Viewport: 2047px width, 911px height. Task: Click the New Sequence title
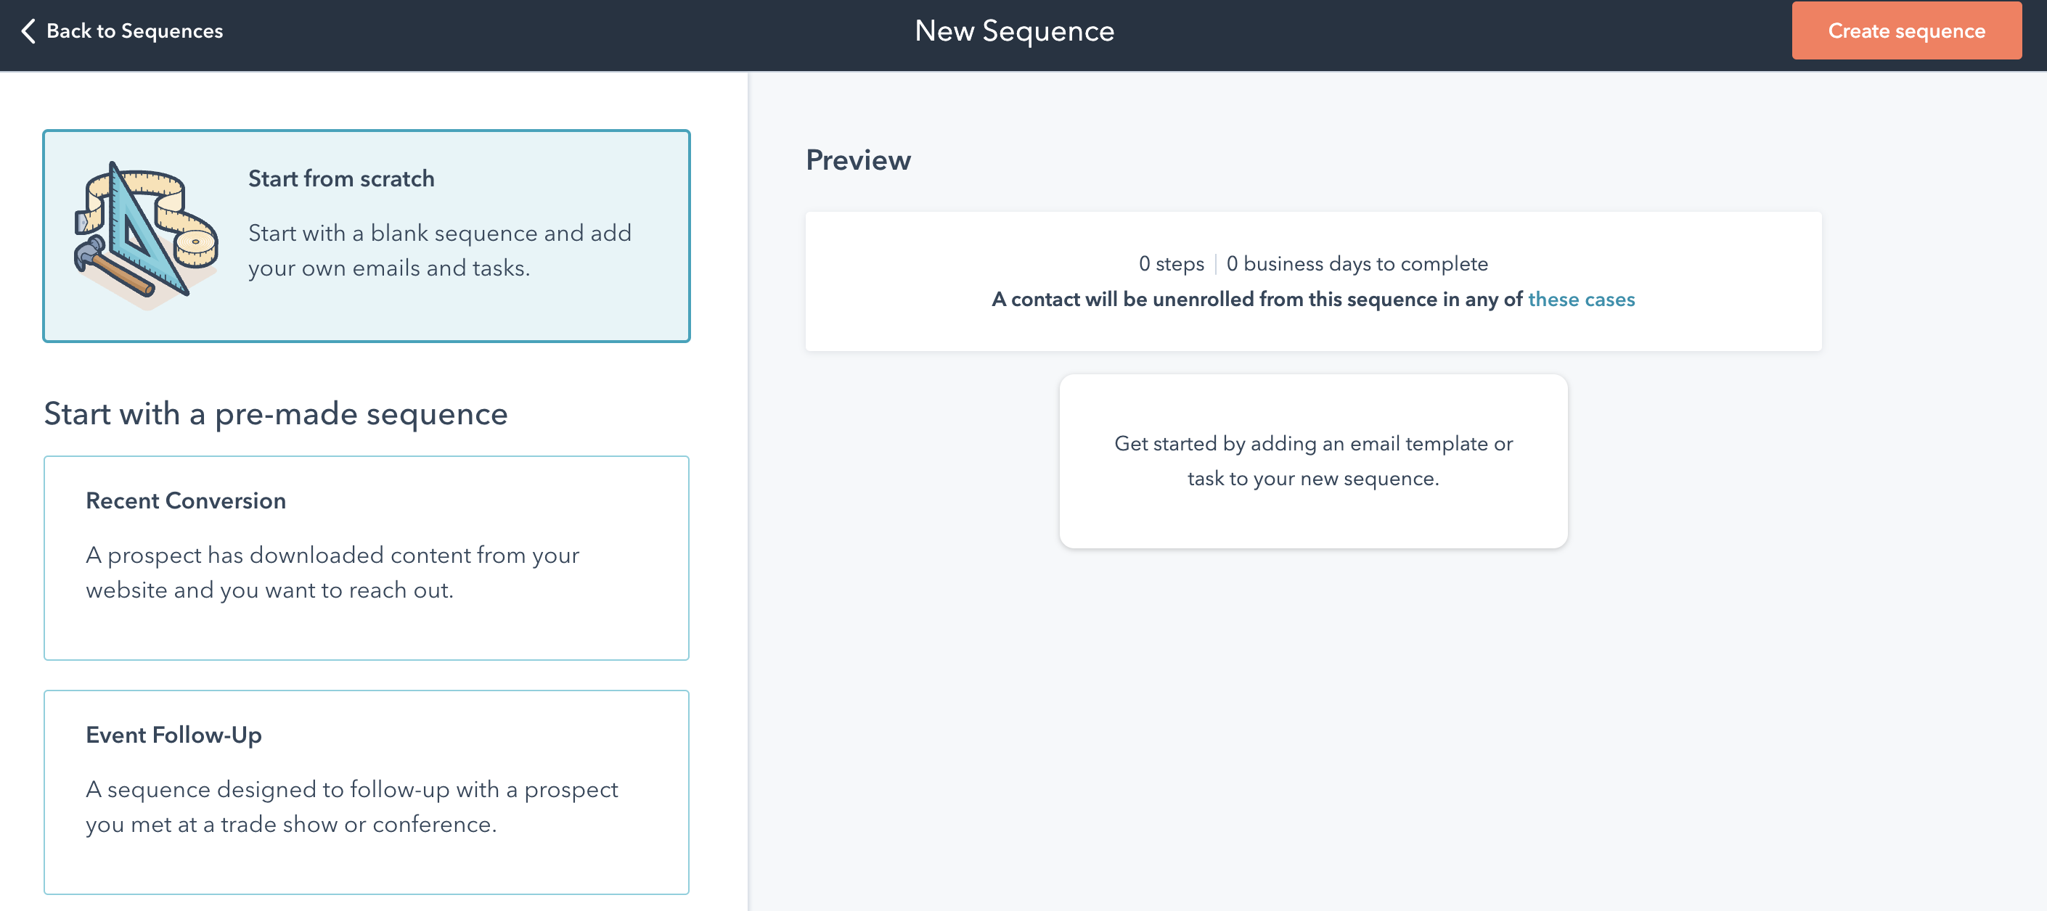click(1014, 31)
